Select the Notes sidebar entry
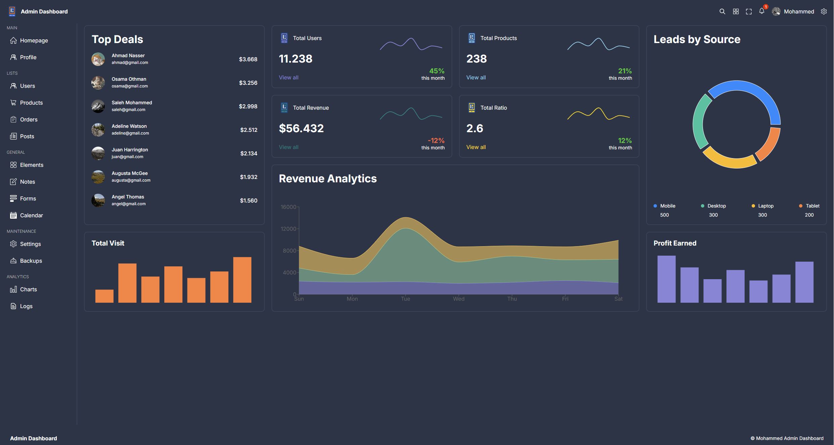 click(x=27, y=182)
